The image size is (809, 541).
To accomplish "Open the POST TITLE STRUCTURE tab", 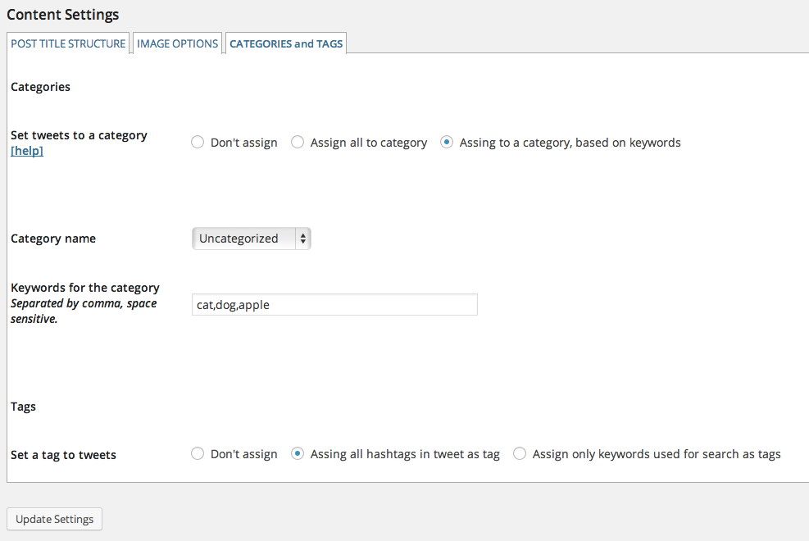I will (x=68, y=43).
